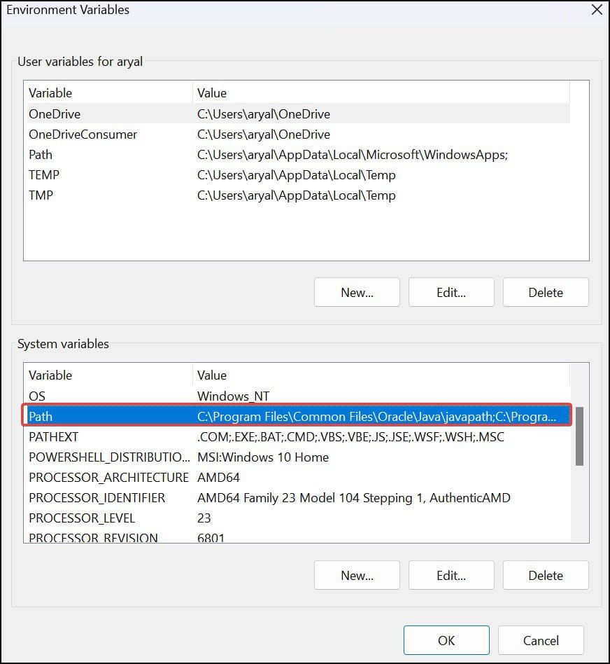Select the Path user variable

point(105,154)
